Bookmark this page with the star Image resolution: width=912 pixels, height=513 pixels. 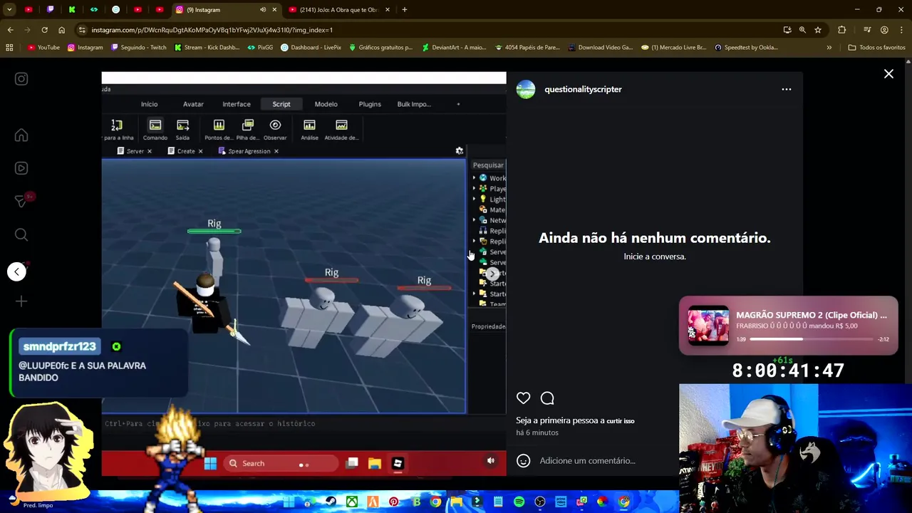tap(818, 30)
